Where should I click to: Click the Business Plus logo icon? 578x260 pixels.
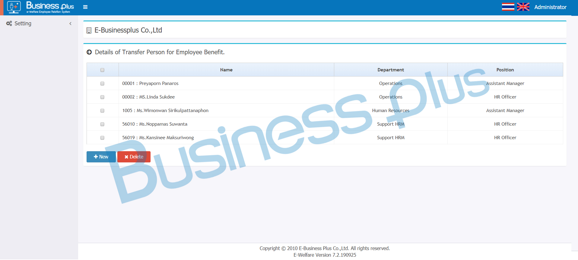coord(14,7)
